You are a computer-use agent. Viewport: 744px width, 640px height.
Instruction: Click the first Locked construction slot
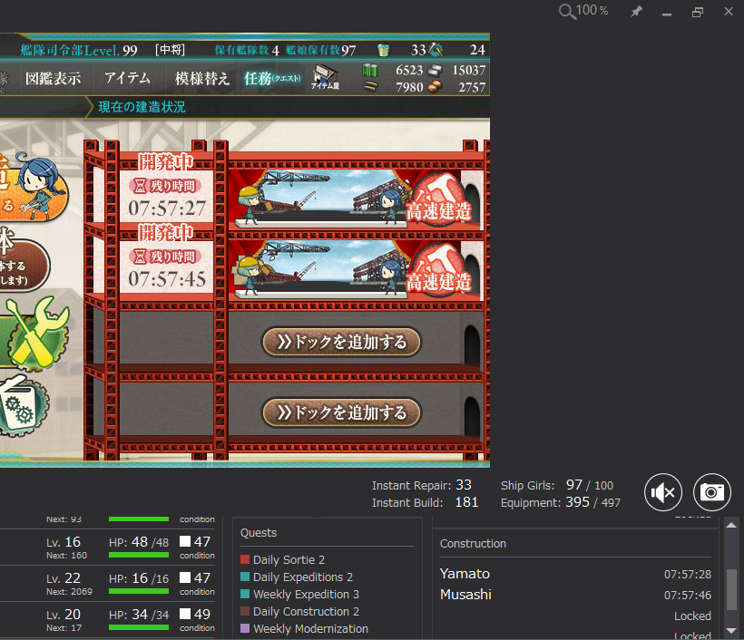pos(693,616)
